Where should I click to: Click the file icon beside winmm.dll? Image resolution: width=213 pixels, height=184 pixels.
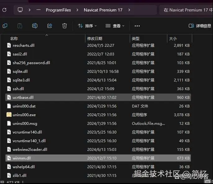[x=9, y=158]
